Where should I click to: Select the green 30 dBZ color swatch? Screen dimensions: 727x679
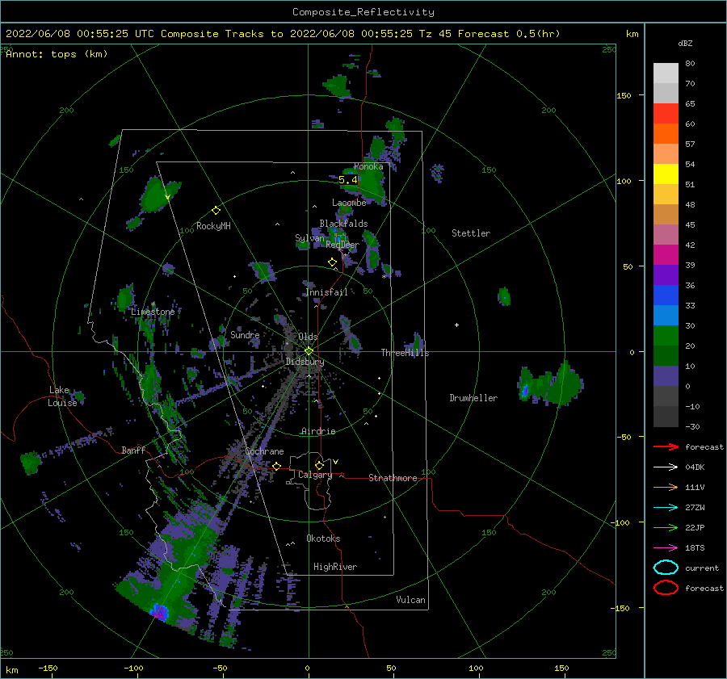tap(666, 335)
